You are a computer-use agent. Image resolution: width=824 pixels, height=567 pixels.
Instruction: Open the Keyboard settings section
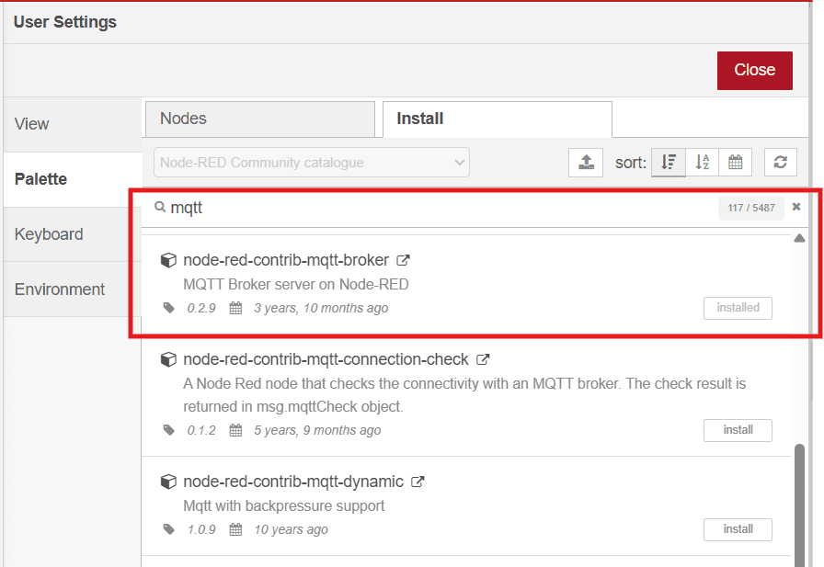coord(72,234)
